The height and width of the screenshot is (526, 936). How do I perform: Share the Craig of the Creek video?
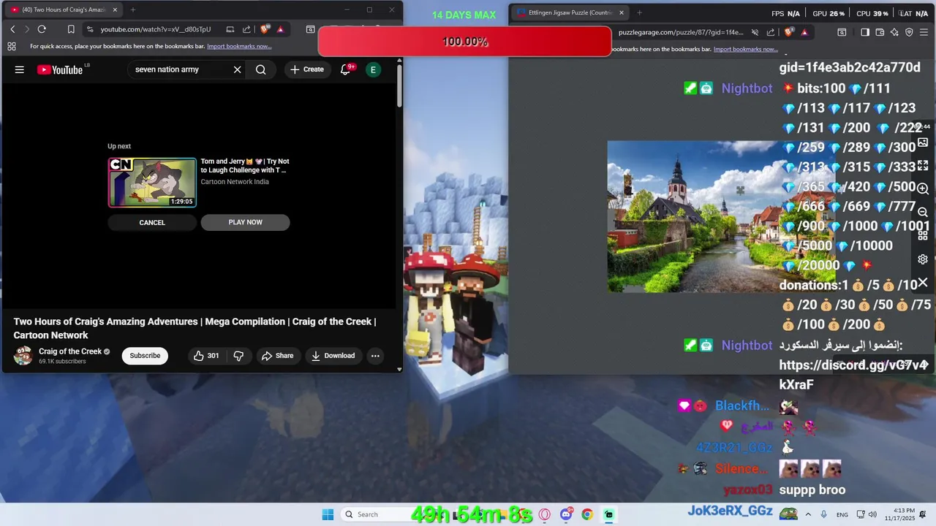(277, 356)
